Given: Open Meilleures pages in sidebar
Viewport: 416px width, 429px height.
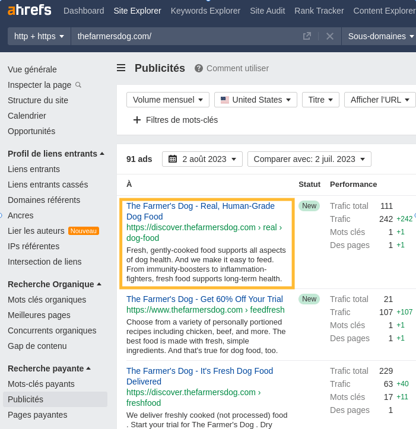Looking at the screenshot, I should 39,315.
